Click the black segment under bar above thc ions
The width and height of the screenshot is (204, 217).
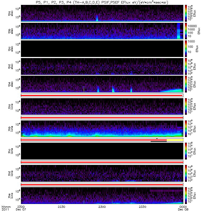pyautogui.click(x=159, y=141)
